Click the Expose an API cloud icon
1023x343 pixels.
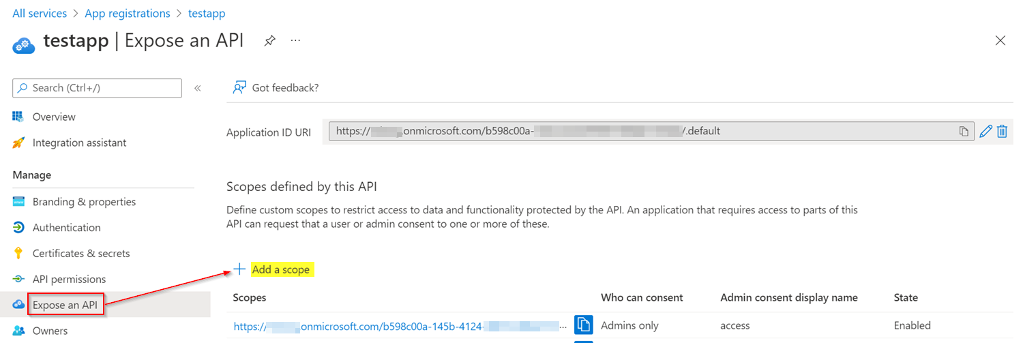(18, 305)
